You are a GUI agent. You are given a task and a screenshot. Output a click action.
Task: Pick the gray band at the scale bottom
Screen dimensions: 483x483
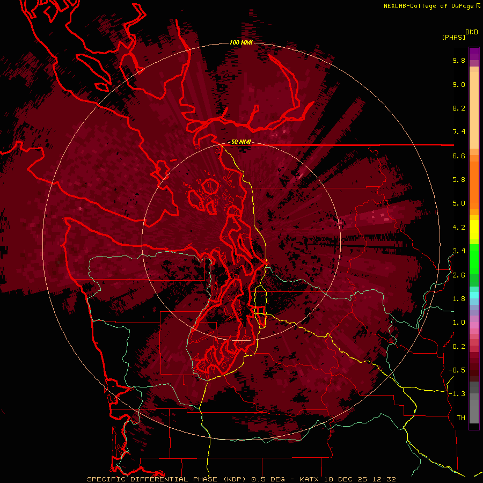click(474, 404)
